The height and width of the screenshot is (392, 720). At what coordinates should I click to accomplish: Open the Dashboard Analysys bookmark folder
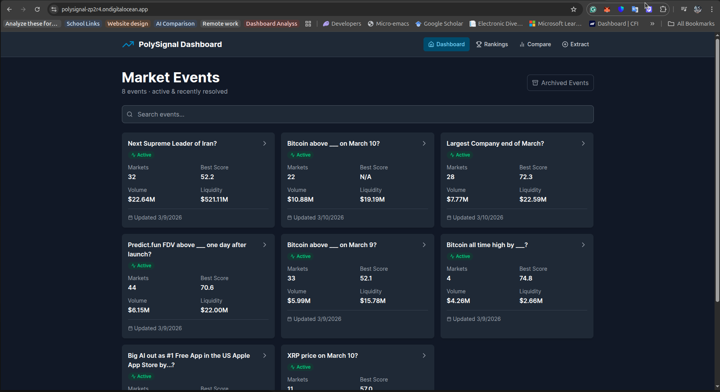[x=272, y=24]
